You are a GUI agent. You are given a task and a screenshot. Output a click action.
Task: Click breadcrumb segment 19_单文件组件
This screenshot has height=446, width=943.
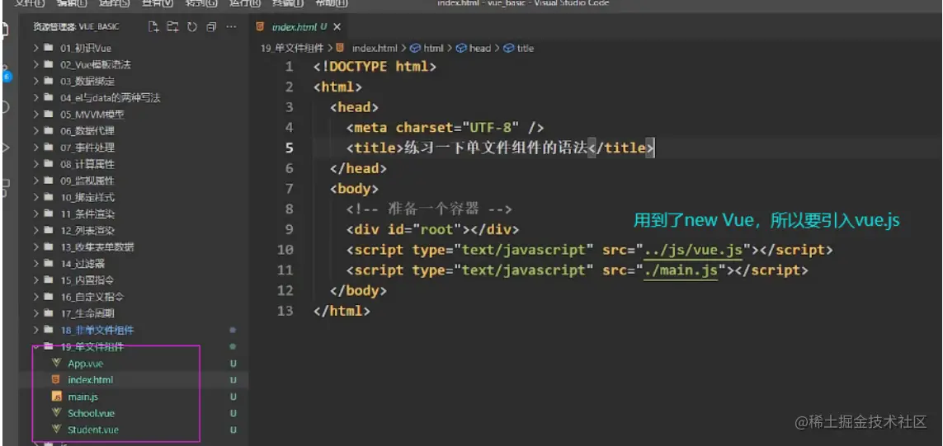pyautogui.click(x=292, y=48)
